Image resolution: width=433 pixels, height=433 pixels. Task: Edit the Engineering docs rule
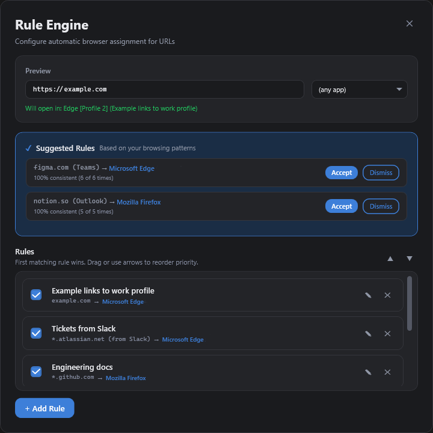coord(368,372)
